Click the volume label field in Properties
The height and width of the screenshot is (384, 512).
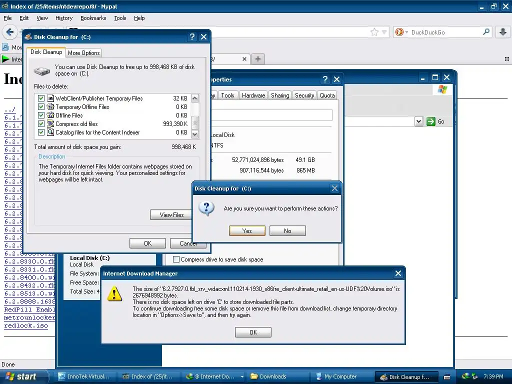pyautogui.click(x=271, y=115)
